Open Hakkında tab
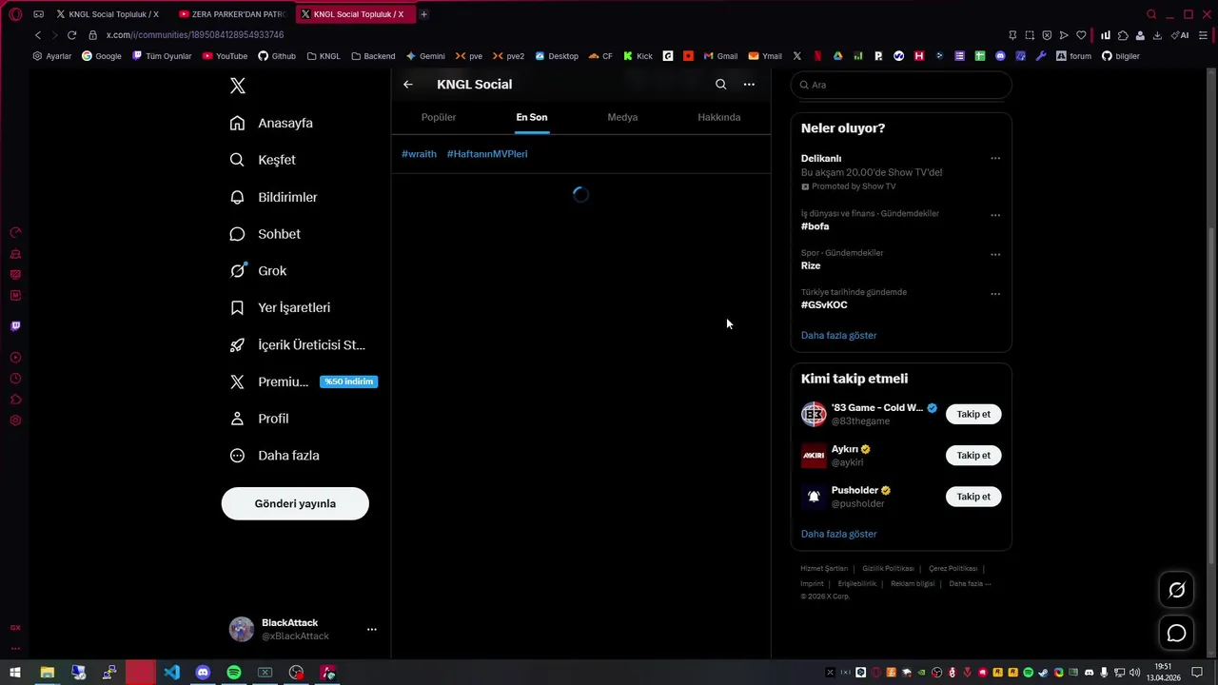Viewport: 1218px width, 685px height. pos(718,117)
